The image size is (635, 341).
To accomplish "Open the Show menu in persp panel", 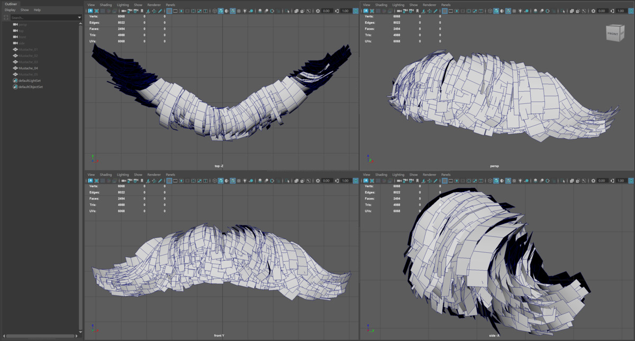I will [413, 5].
